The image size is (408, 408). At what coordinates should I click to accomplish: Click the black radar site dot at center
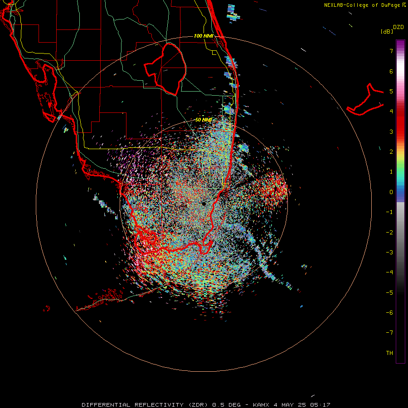(204, 204)
